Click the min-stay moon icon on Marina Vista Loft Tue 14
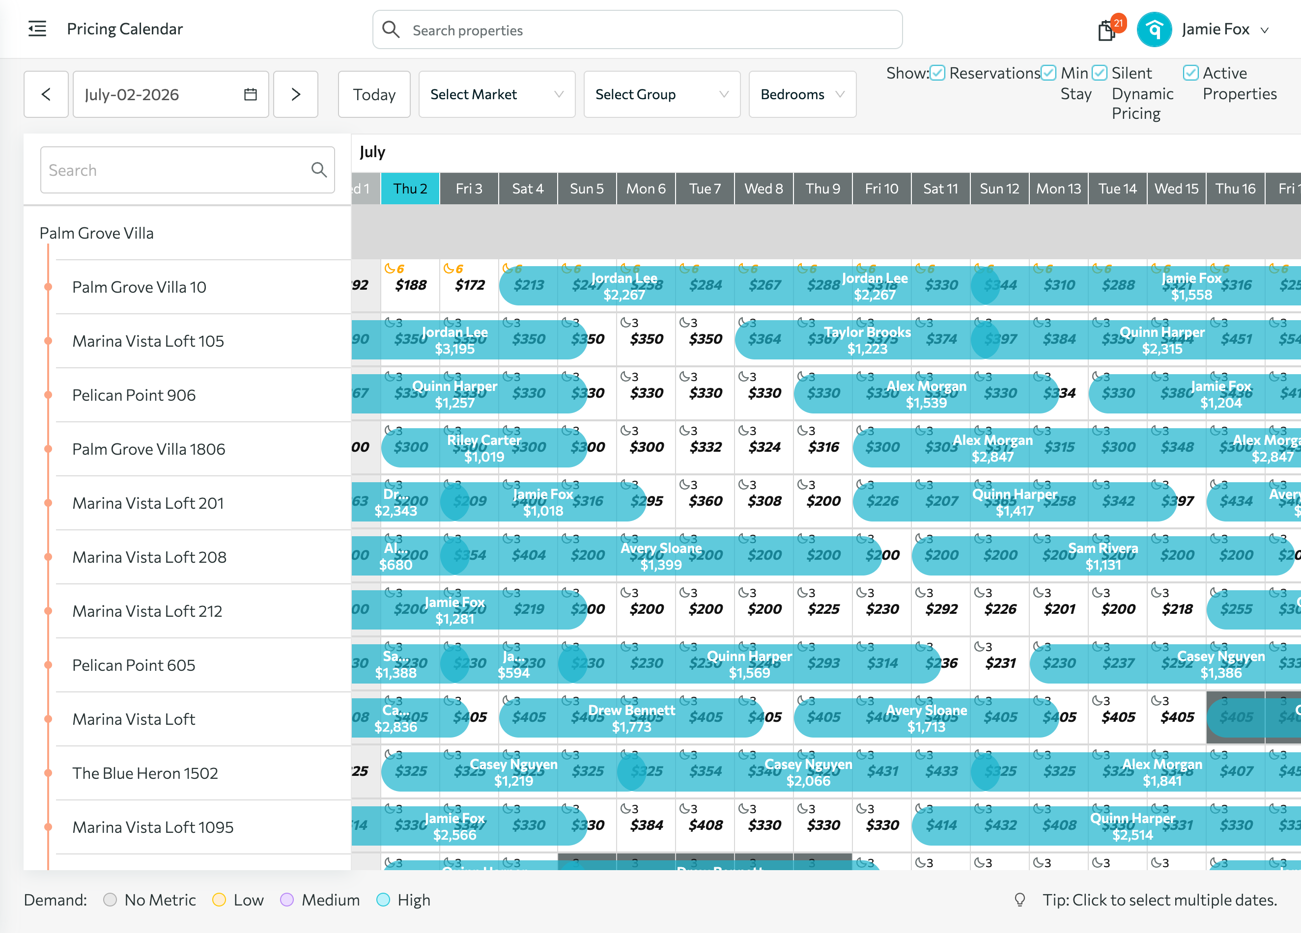Image resolution: width=1301 pixels, height=933 pixels. click(x=1098, y=700)
